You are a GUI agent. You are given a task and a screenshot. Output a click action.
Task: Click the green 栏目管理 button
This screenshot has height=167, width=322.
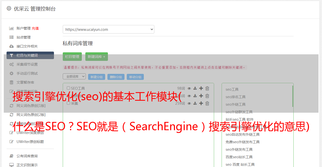pos(72,57)
